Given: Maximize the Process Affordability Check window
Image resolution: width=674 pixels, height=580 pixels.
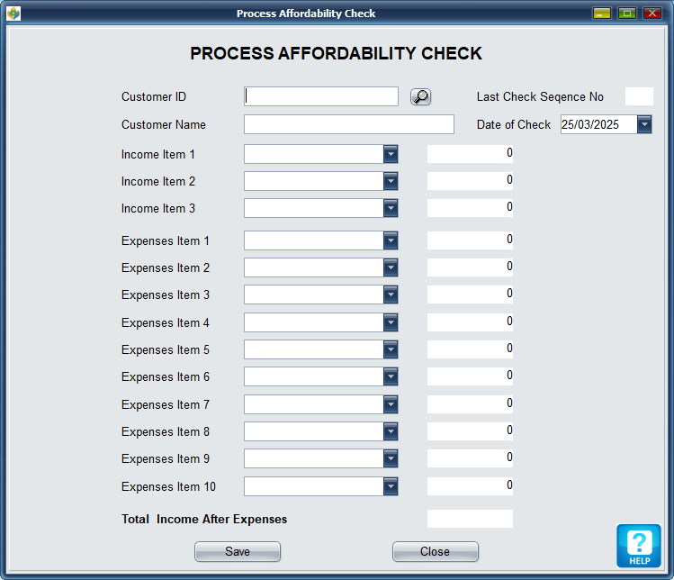Looking at the screenshot, I should point(627,14).
